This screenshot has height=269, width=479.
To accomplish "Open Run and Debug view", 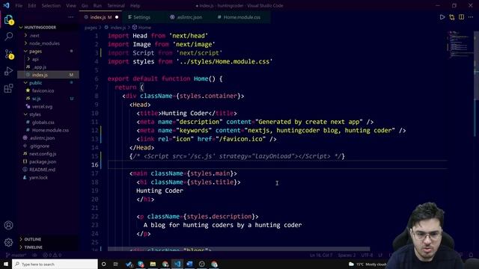I will (x=8, y=71).
